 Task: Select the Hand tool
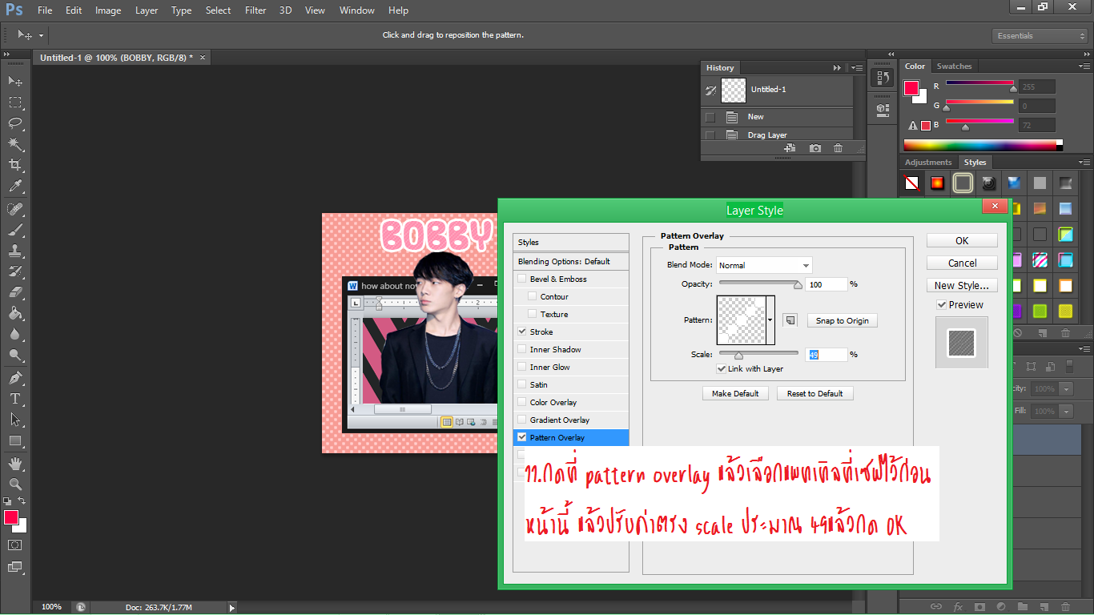[15, 464]
